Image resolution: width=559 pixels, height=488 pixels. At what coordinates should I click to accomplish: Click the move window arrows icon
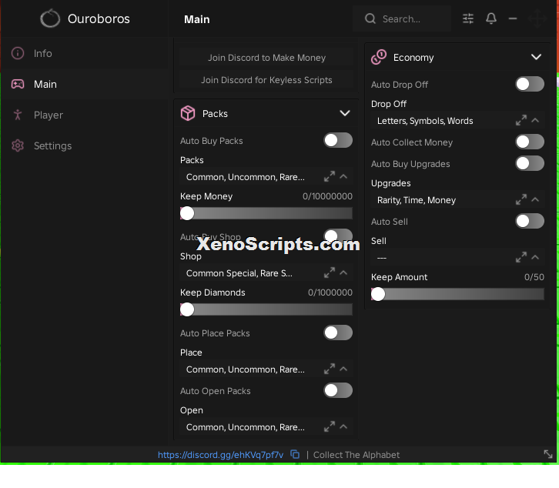click(537, 18)
